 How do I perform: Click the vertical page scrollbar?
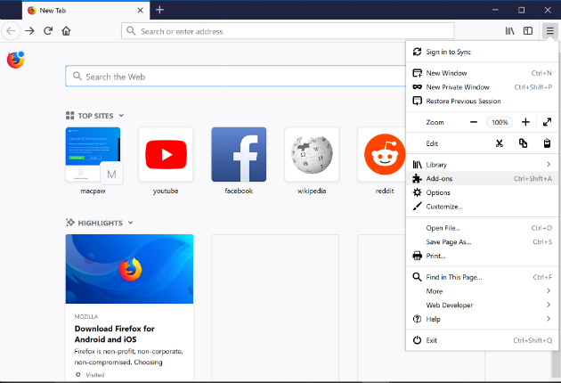(556, 366)
